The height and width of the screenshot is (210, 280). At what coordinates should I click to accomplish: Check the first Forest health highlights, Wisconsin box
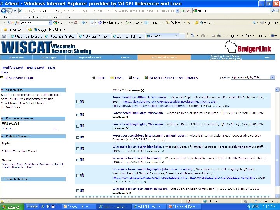[x=78, y=115]
